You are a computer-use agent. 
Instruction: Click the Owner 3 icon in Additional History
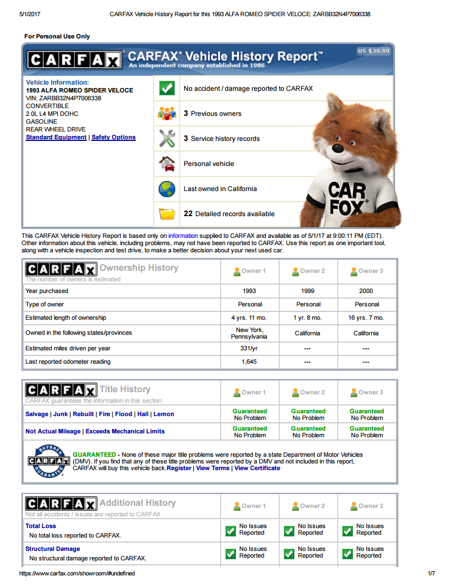(353, 506)
